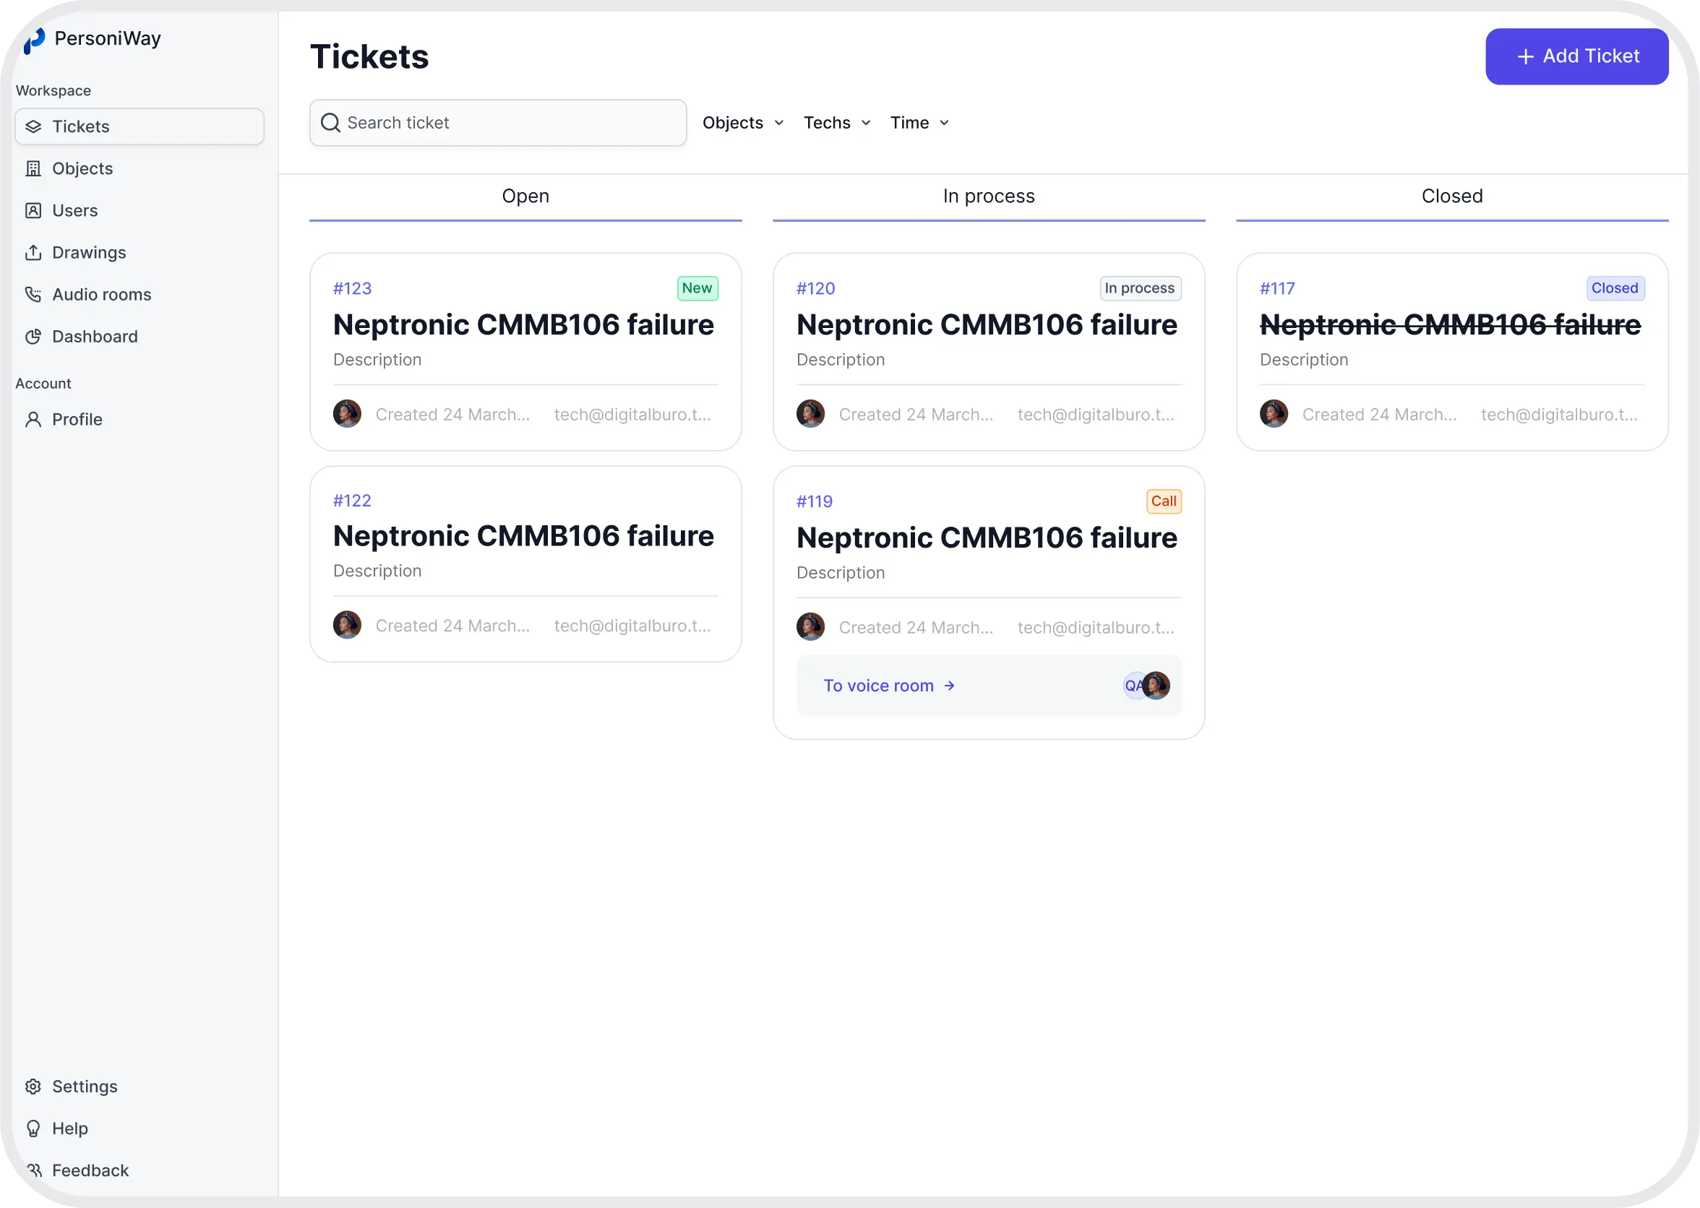The height and width of the screenshot is (1208, 1700).
Task: Expand the Objects filter dropdown
Action: click(742, 123)
